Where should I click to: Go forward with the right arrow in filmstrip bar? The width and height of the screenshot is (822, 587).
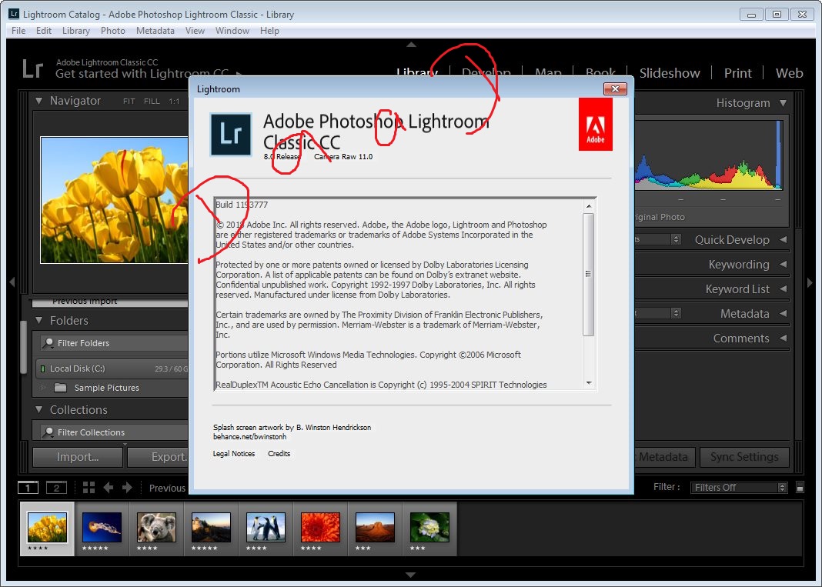coord(127,488)
